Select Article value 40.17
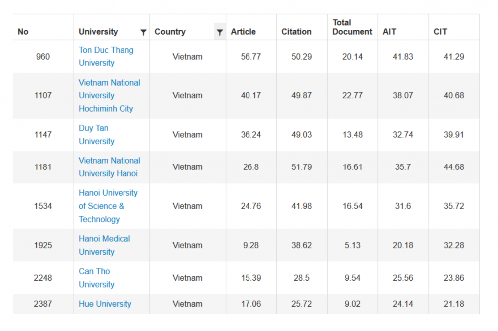The image size is (498, 331). pos(251,95)
